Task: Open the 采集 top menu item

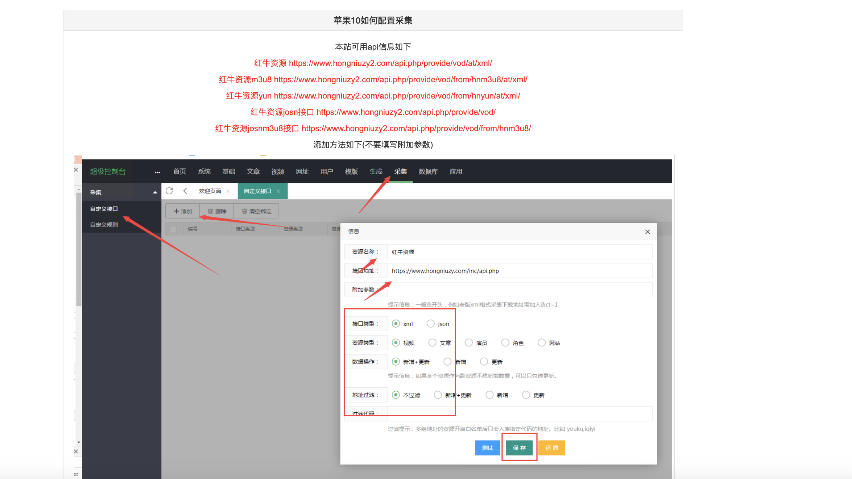Action: pyautogui.click(x=400, y=171)
